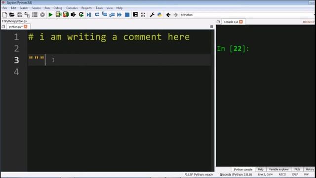This screenshot has width=316, height=178.
Task: Open the Source menu
Action: [x=36, y=8]
